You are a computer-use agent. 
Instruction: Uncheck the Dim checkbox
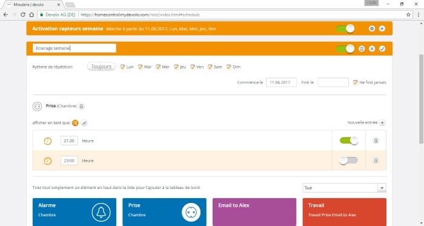pyautogui.click(x=229, y=67)
